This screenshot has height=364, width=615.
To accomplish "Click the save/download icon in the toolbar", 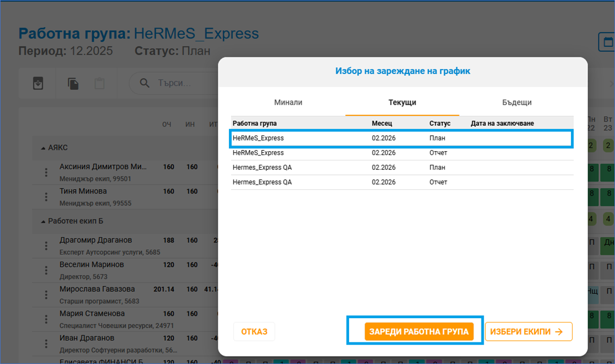I will click(x=38, y=83).
